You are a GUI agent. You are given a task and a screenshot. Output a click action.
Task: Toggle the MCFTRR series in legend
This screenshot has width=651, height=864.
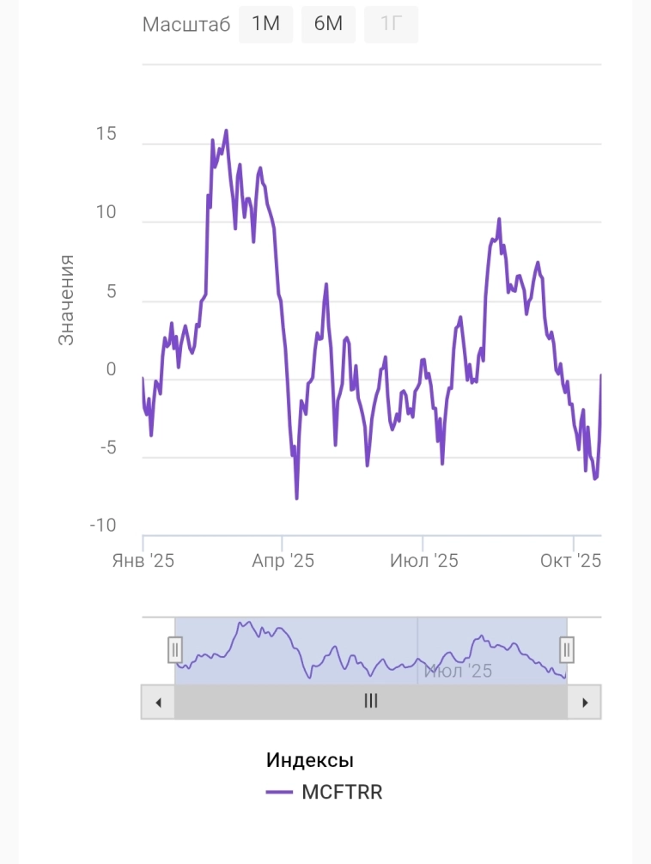click(x=342, y=792)
